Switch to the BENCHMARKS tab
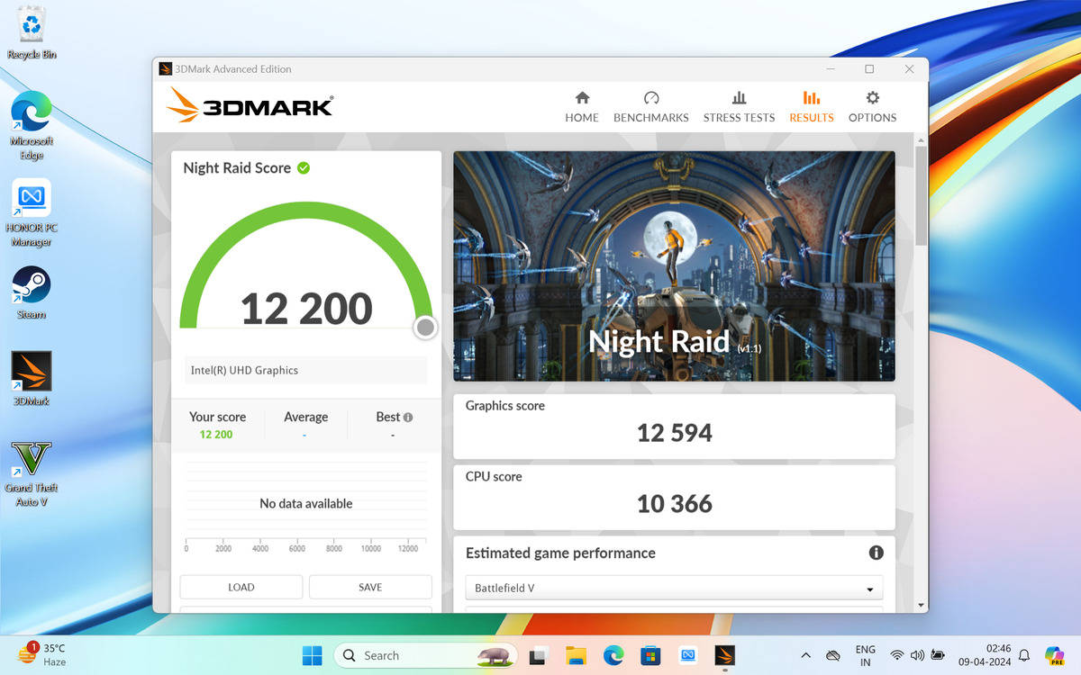The height and width of the screenshot is (675, 1081). click(651, 107)
